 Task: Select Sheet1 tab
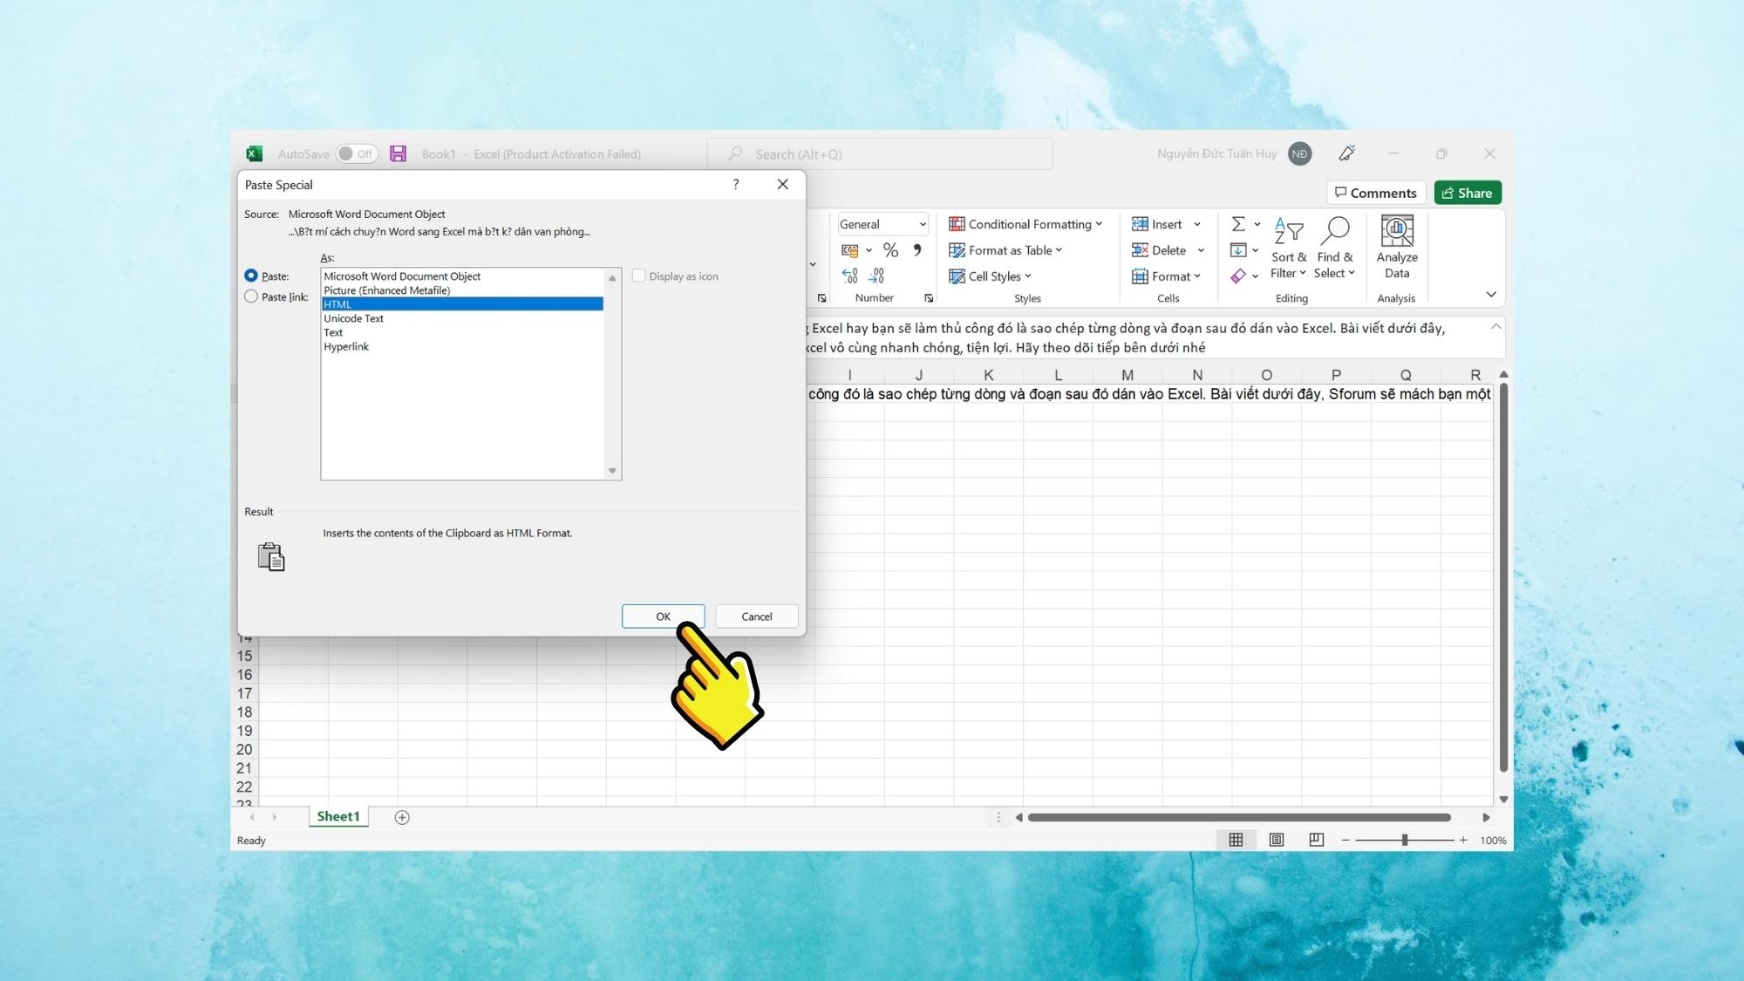tap(336, 815)
